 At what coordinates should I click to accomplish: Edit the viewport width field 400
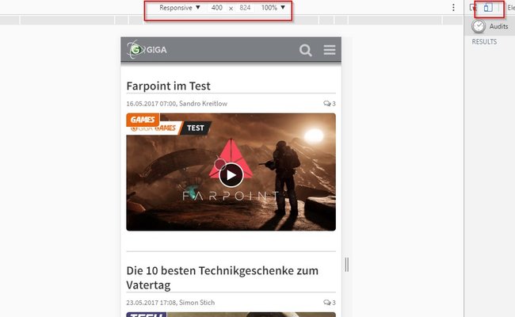(217, 8)
